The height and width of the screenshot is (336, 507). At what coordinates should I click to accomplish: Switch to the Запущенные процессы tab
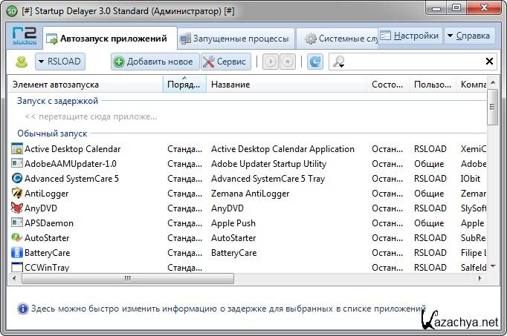pos(236,39)
